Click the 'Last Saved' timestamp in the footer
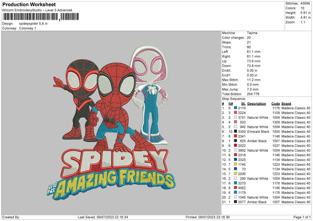This screenshot has width=313, height=221. [x=103, y=217]
